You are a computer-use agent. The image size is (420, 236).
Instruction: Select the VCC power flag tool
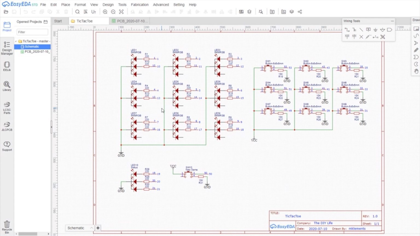click(347, 37)
